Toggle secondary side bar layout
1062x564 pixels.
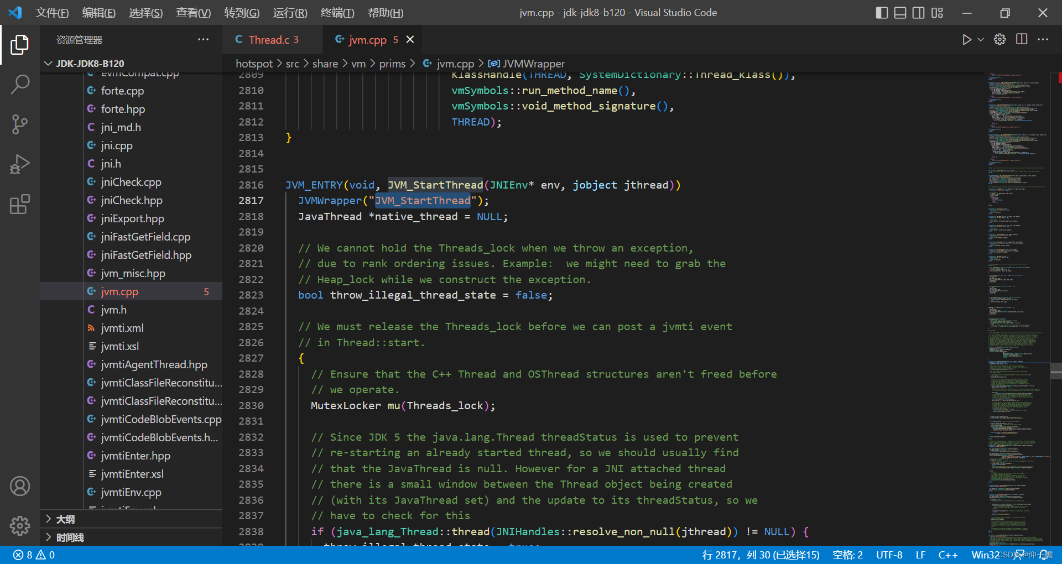[x=919, y=13]
